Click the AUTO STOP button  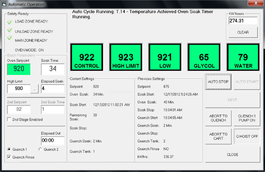pyautogui.click(x=218, y=82)
